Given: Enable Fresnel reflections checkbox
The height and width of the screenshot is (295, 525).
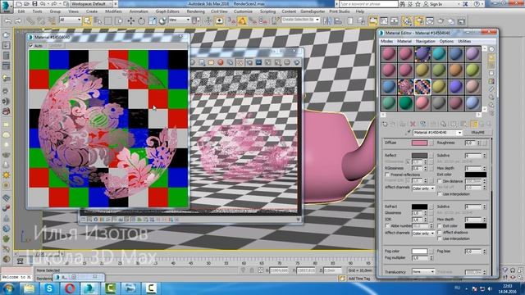Looking at the screenshot, I should pyautogui.click(x=387, y=175).
